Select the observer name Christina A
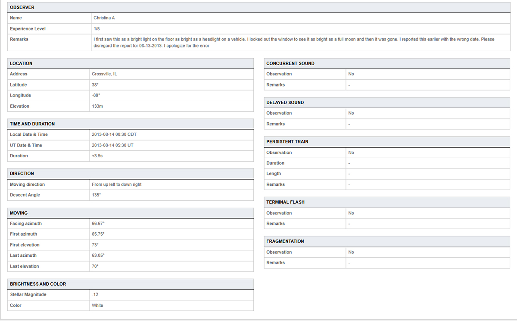This screenshot has width=517, height=321. [x=105, y=18]
